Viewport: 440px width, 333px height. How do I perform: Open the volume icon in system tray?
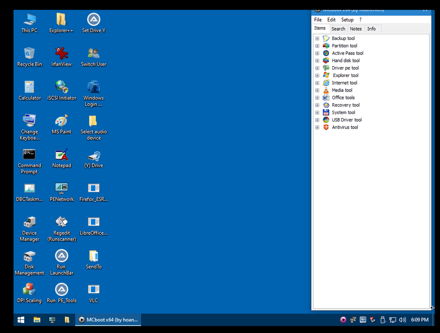tap(403, 320)
